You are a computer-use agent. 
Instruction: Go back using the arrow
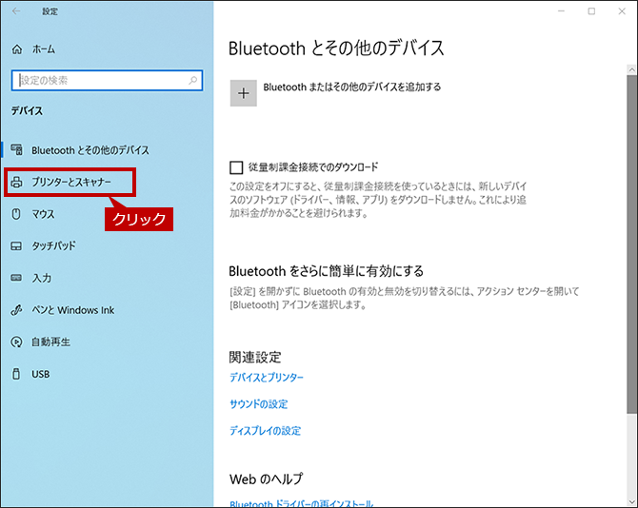click(16, 11)
